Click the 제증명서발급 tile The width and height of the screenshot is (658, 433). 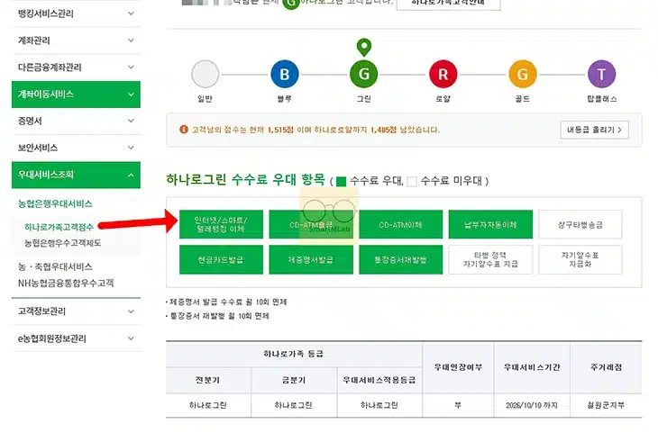point(311,260)
